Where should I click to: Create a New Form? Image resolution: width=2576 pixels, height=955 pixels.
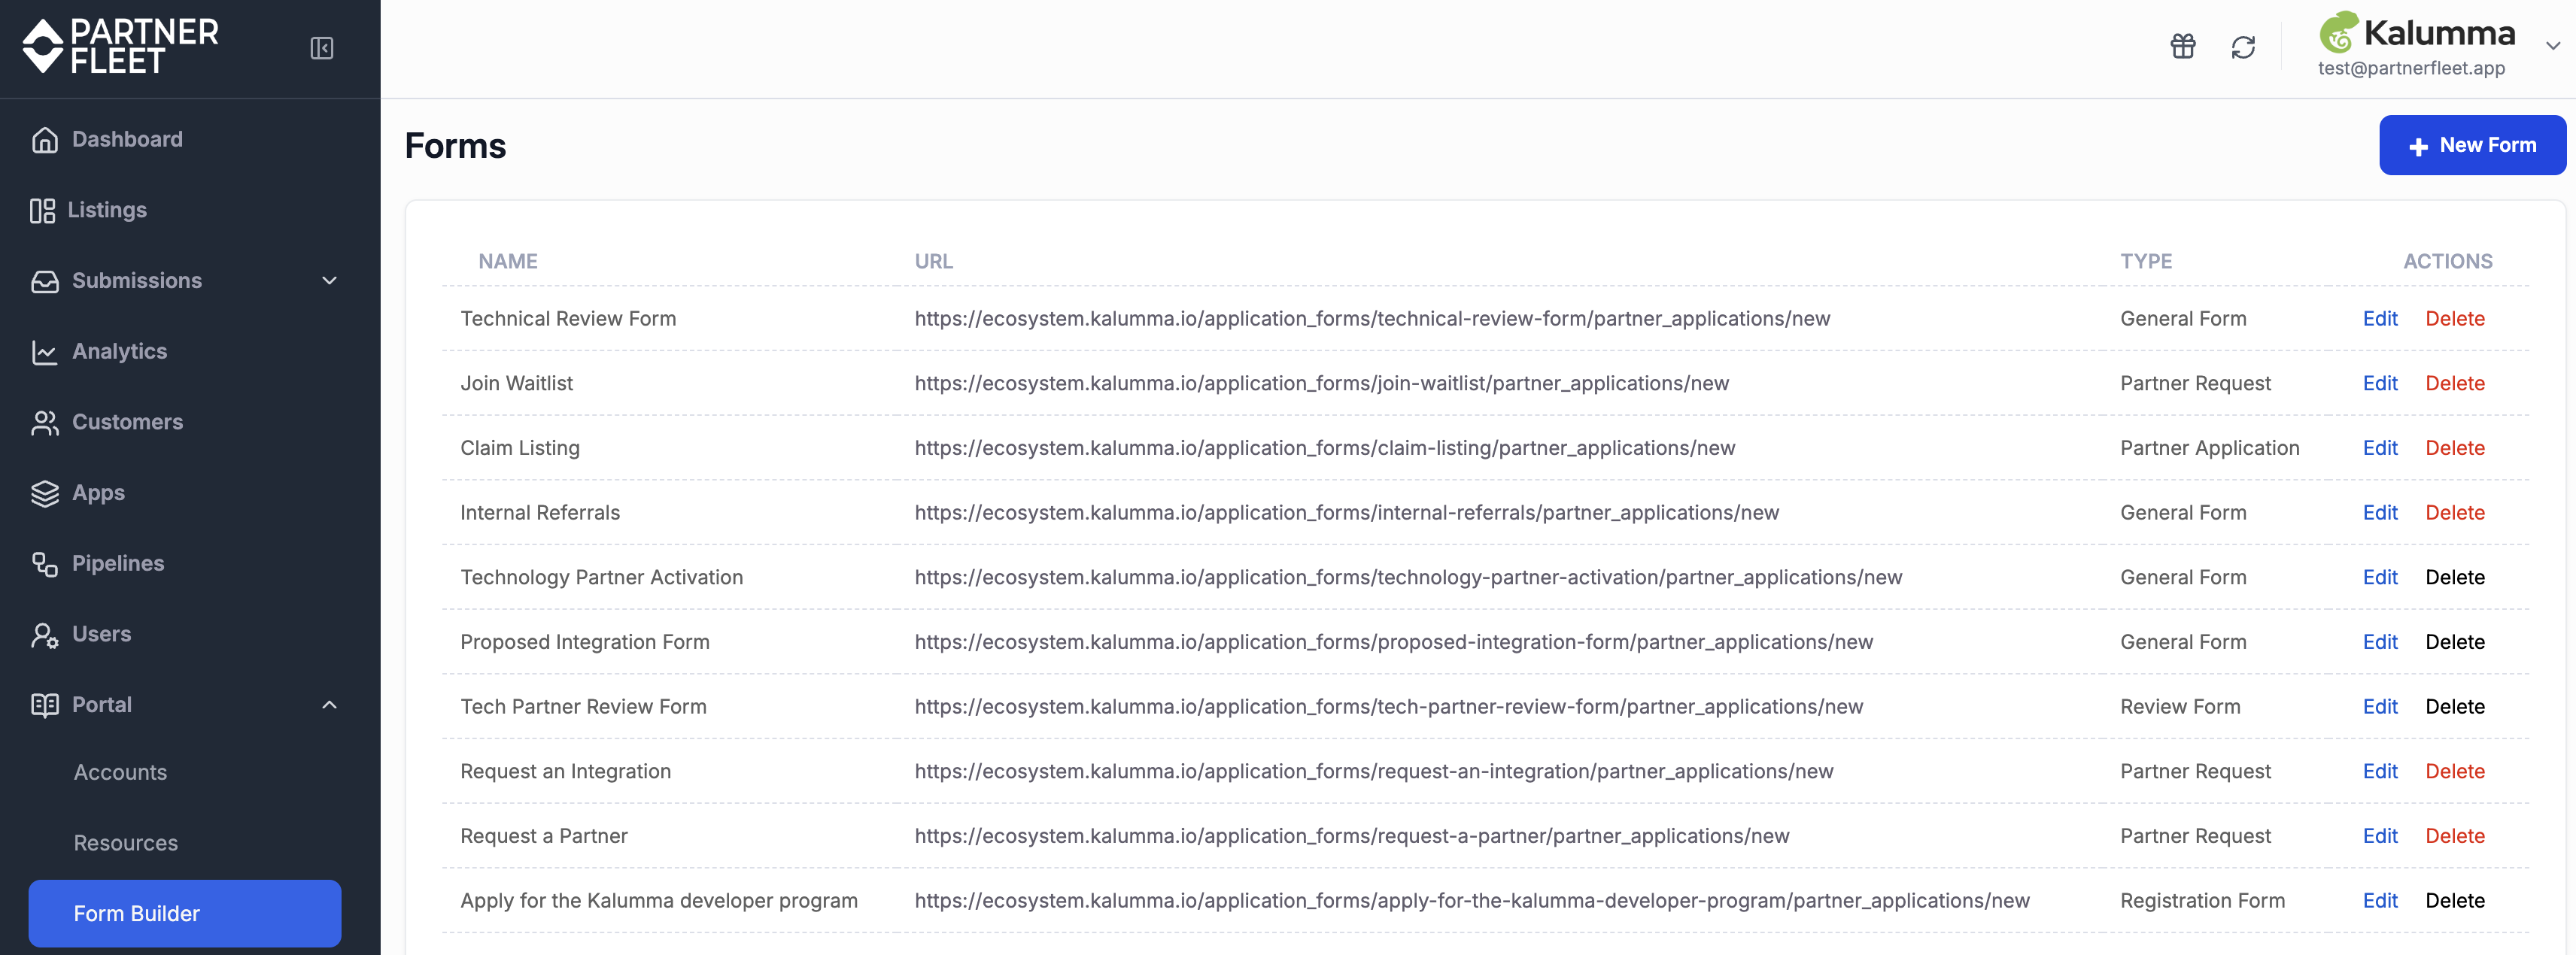tap(2472, 145)
